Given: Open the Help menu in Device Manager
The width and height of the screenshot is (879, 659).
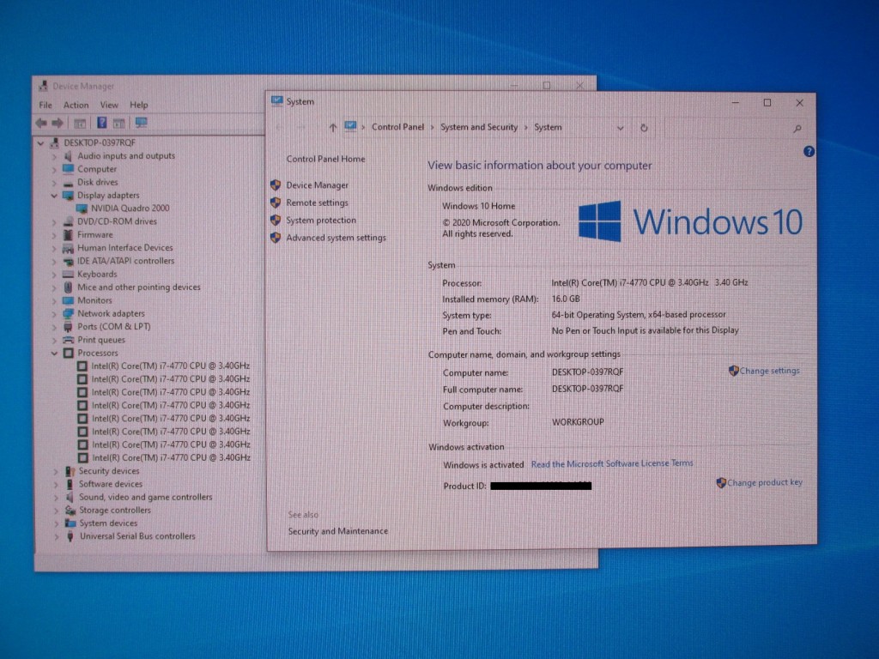Looking at the screenshot, I should (138, 105).
